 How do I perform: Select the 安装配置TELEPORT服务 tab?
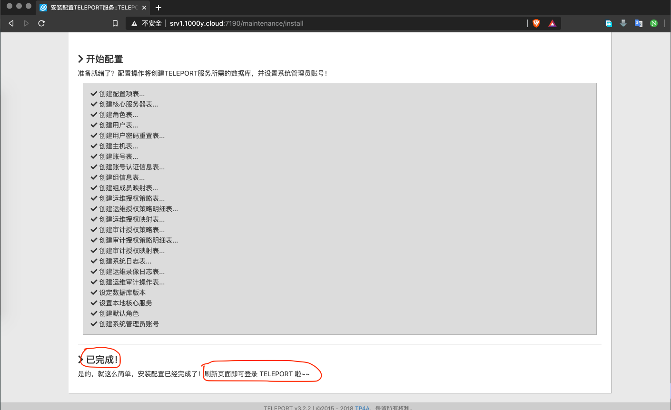coord(93,8)
